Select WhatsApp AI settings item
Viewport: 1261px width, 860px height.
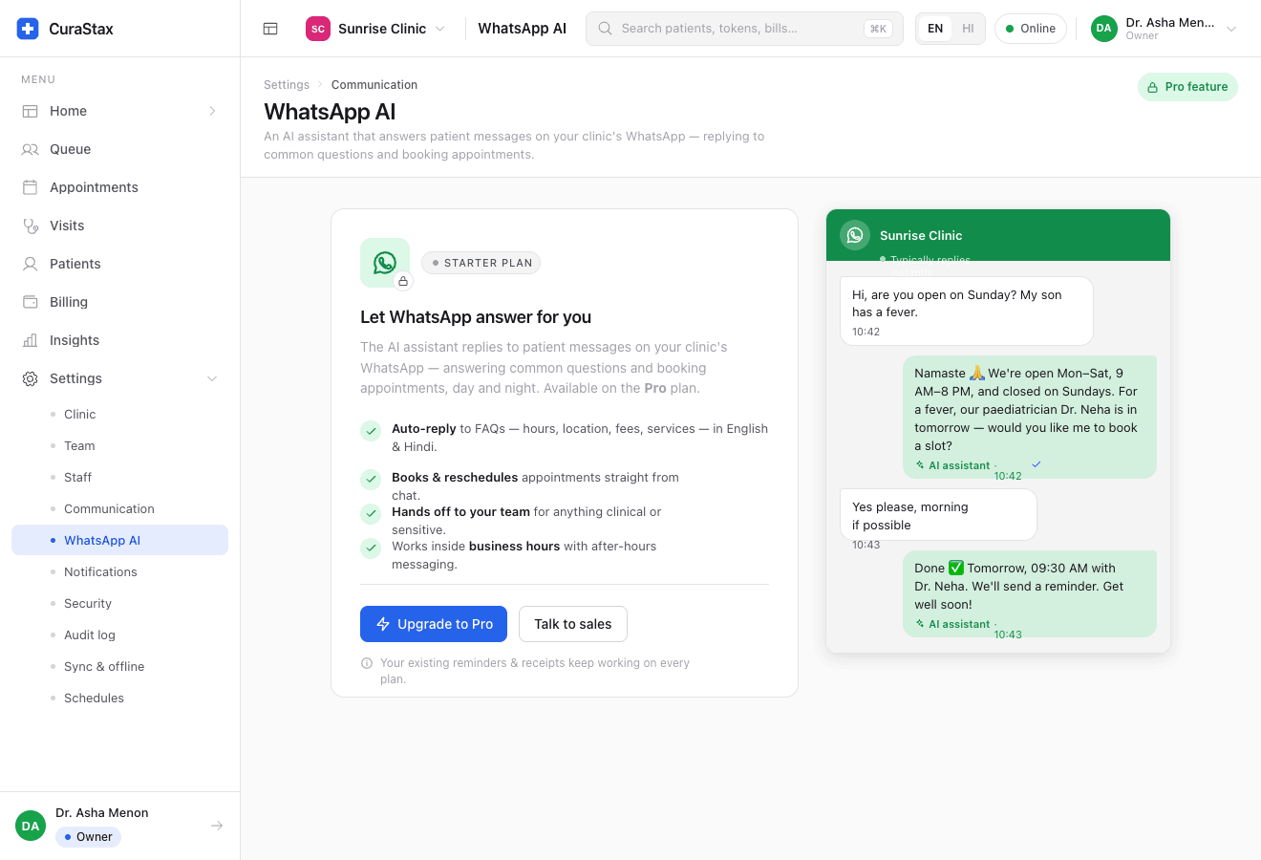pyautogui.click(x=119, y=540)
